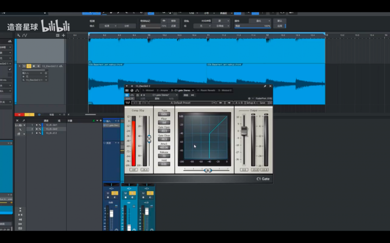Viewport: 390px width, 243px height.
Task: Switch to the 5 - Mixtool 2 tab
Action: pos(225,90)
